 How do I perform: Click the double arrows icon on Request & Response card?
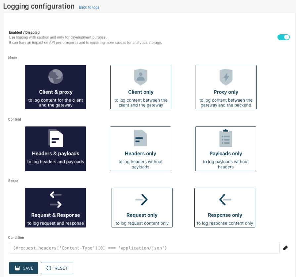pos(55,199)
